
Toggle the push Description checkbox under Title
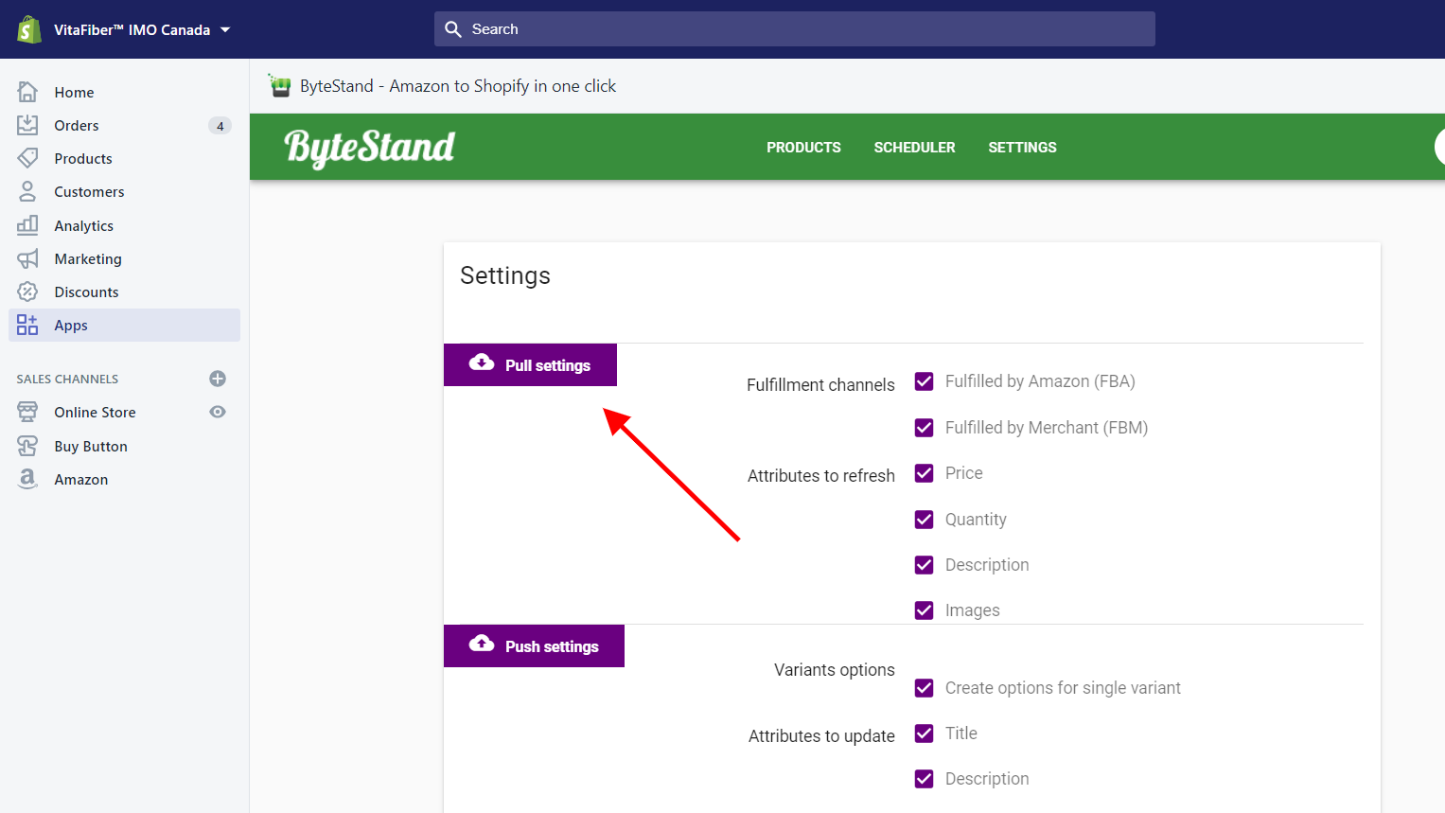925,779
